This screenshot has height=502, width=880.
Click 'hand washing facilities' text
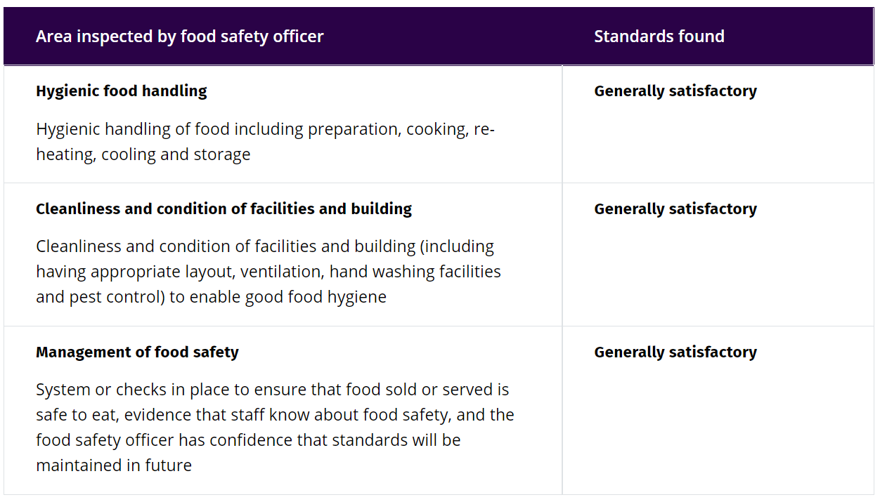[x=415, y=272]
